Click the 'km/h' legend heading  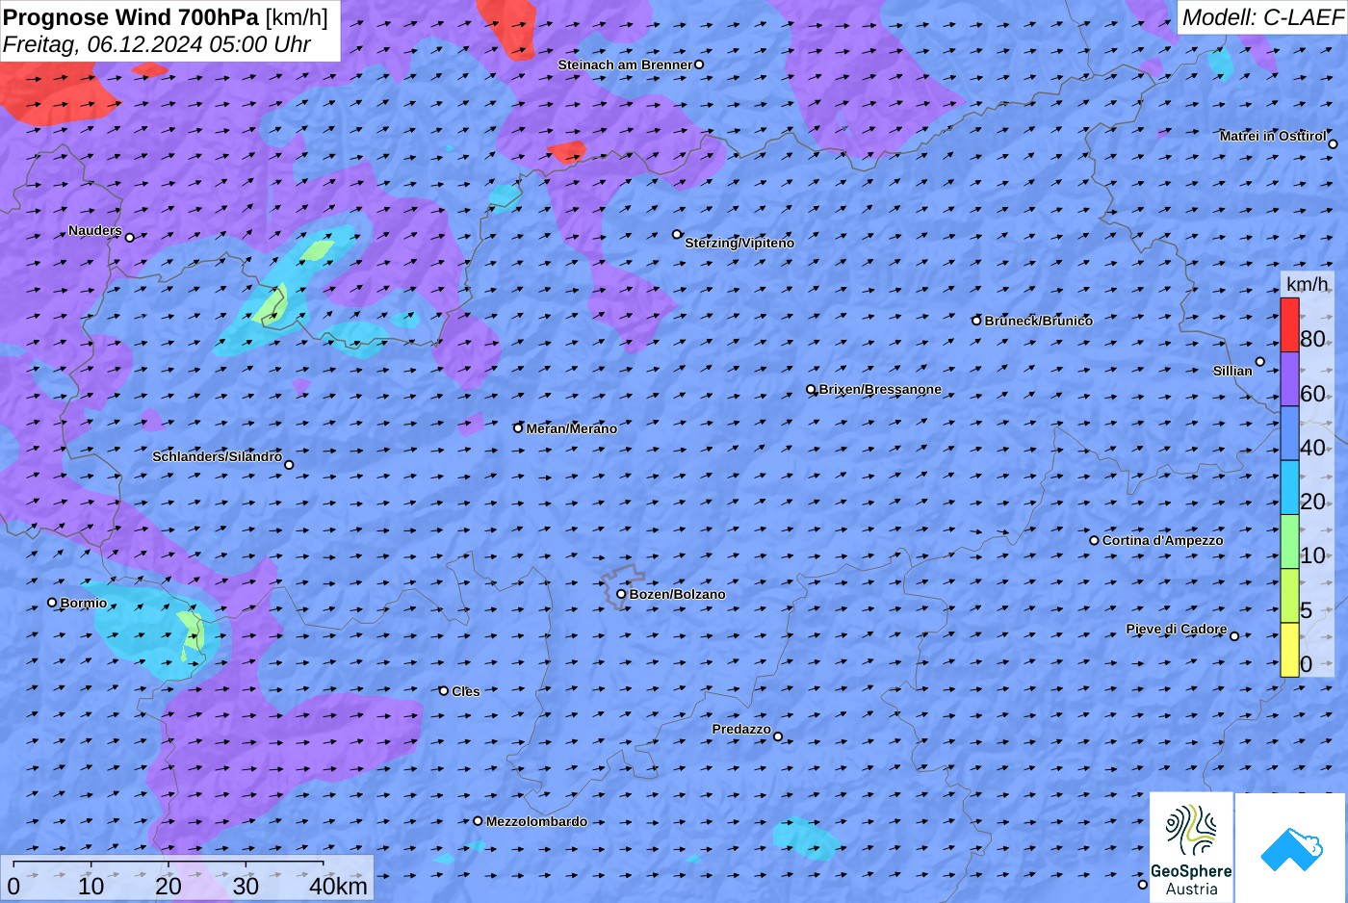(x=1308, y=284)
